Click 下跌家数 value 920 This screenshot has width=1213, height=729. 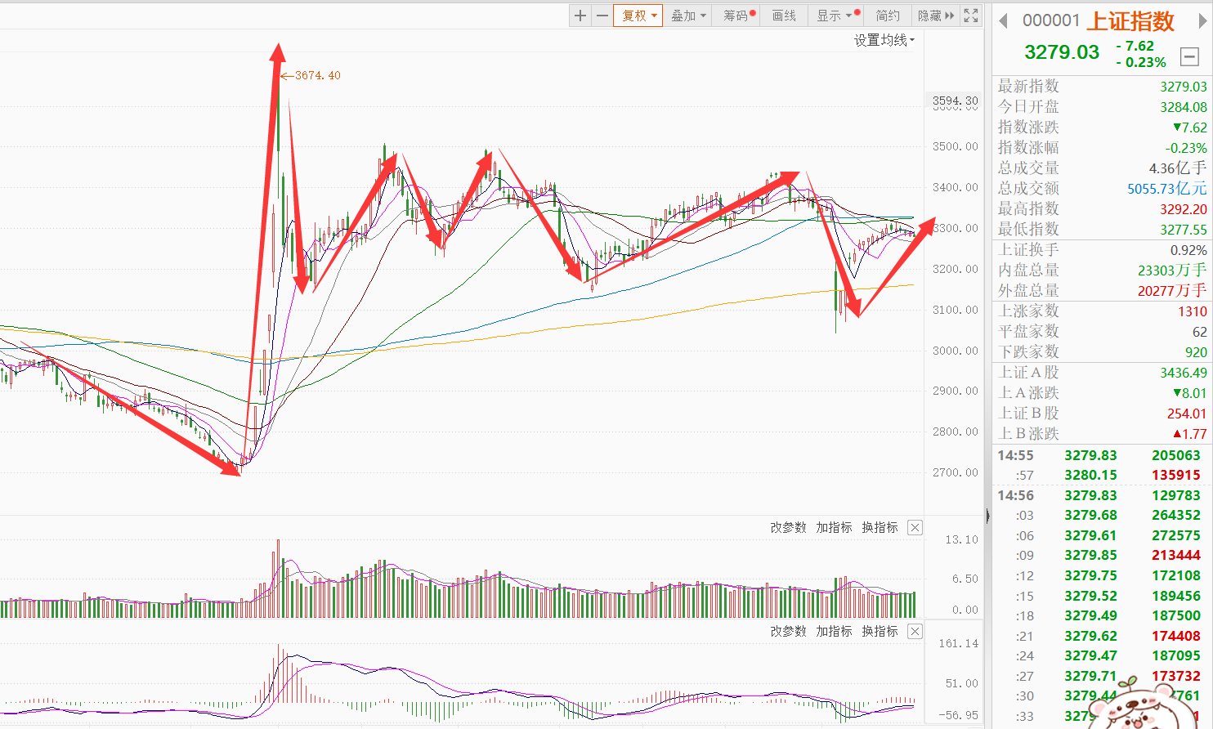tap(1196, 352)
